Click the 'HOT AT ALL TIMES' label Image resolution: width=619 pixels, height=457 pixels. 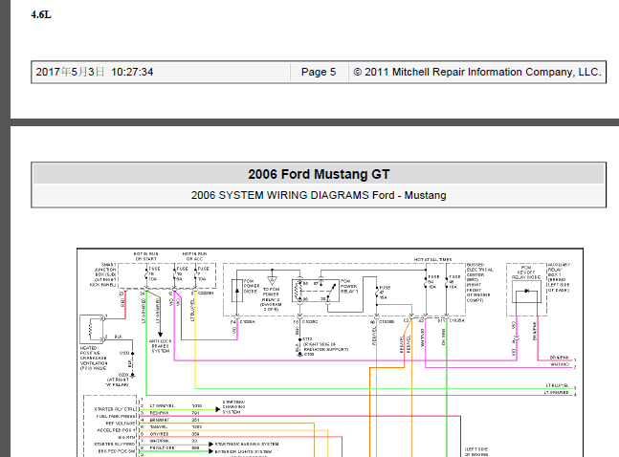click(432, 259)
